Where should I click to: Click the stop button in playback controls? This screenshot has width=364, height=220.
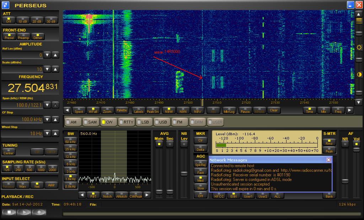pos(9,212)
